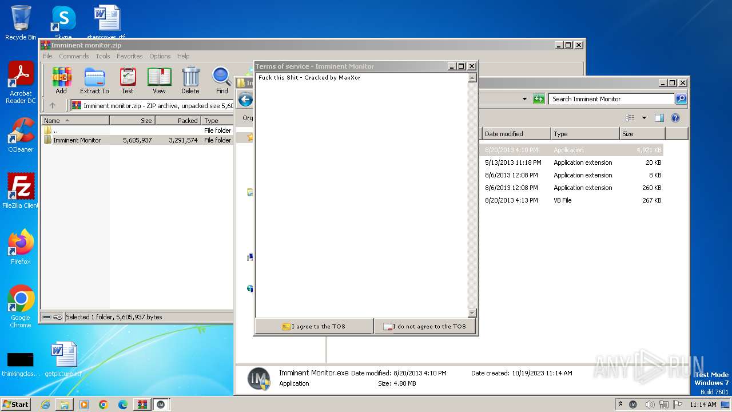Click Imminent Monitor taskbar button

tap(161, 405)
